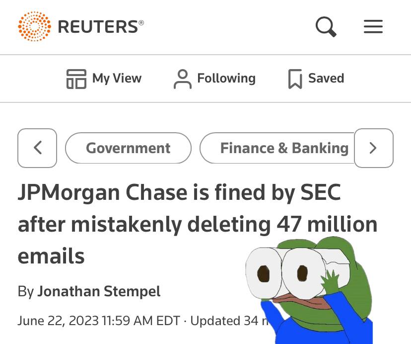
Task: Show more topics with right chevron
Action: click(x=373, y=148)
